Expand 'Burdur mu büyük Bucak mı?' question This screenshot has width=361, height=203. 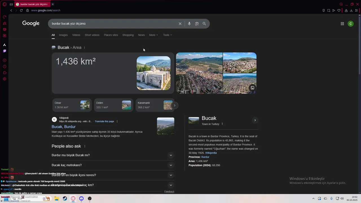113,155
